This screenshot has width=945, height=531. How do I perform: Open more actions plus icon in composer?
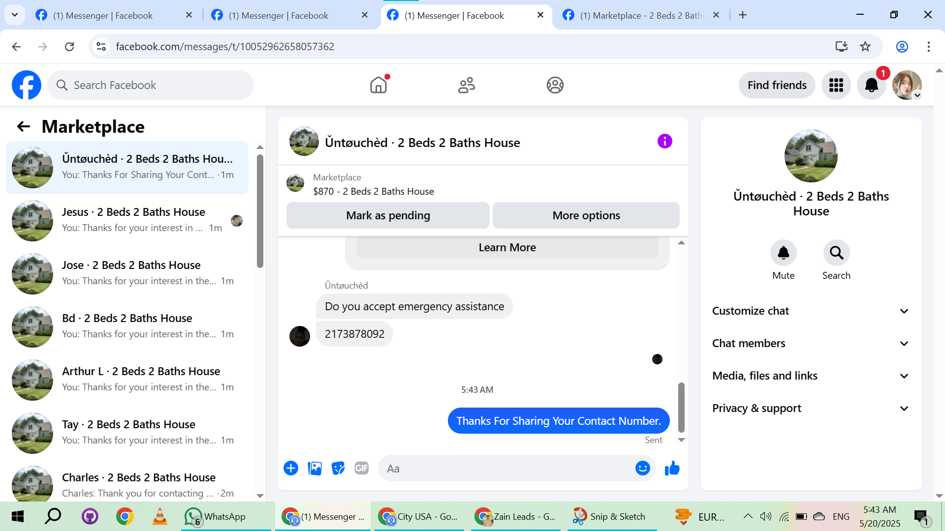291,468
